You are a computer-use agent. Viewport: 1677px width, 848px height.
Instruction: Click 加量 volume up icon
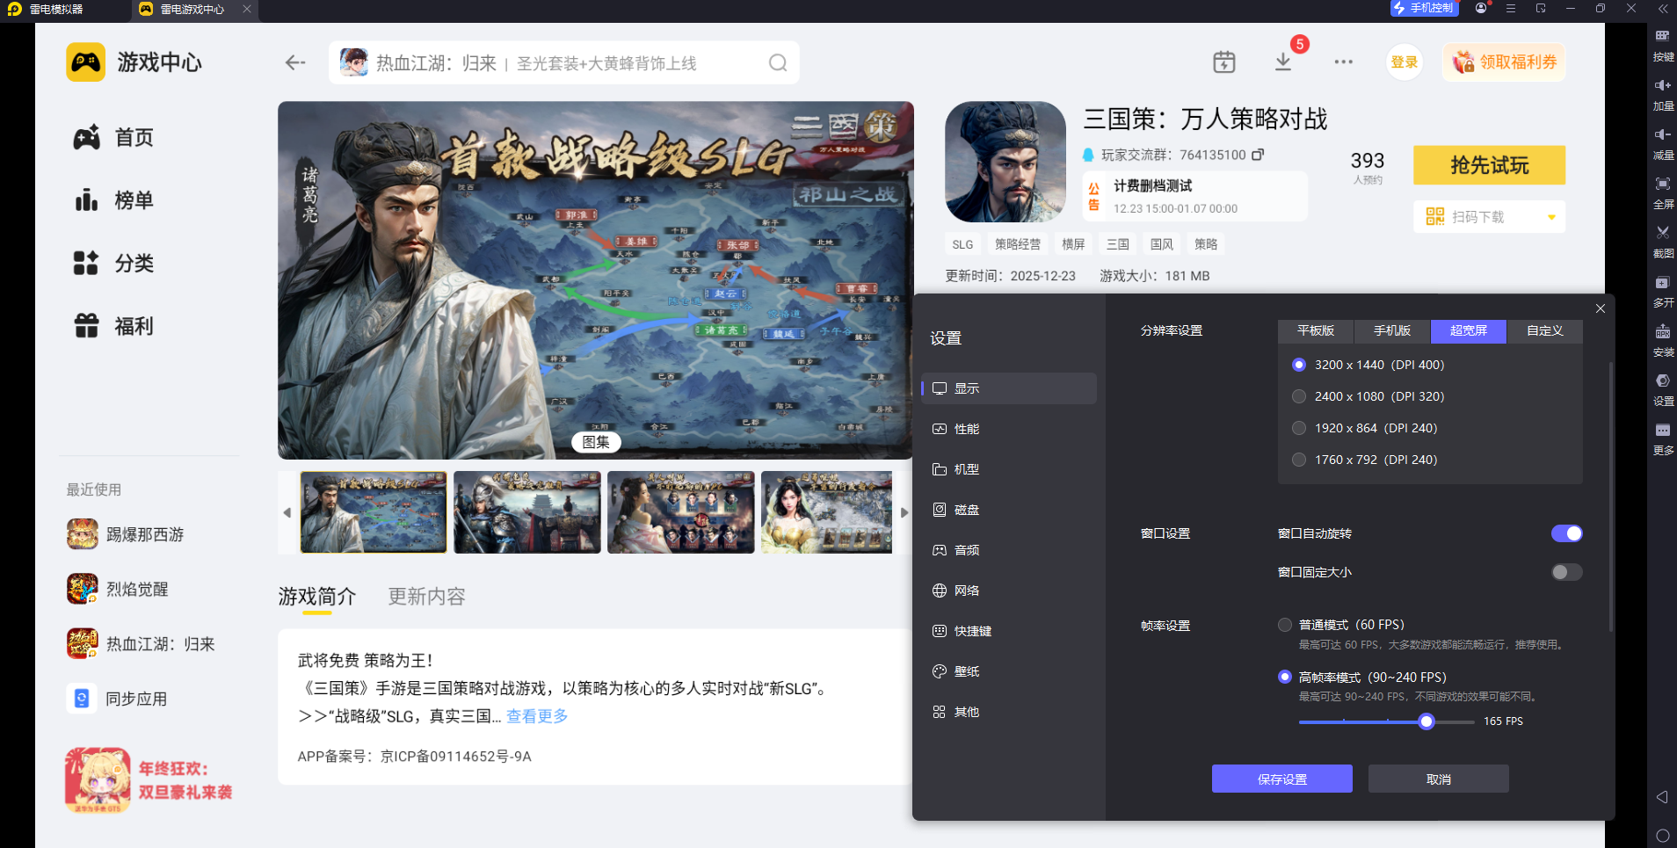click(1663, 94)
